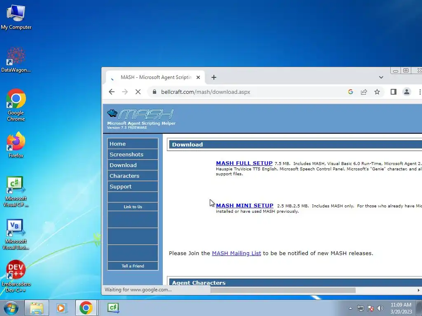Viewport: 422px width, 316px height.
Task: Open Microsoft Visual Basic desktop shortcut
Action: 16,234
